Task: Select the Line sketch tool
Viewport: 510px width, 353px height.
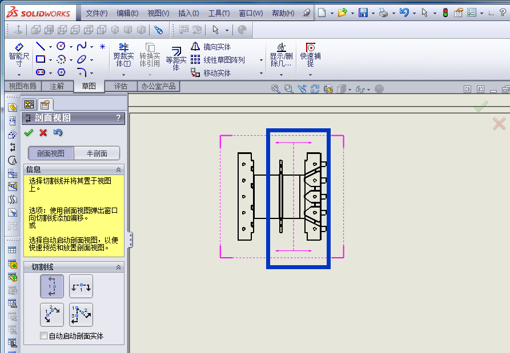Action: [41, 46]
